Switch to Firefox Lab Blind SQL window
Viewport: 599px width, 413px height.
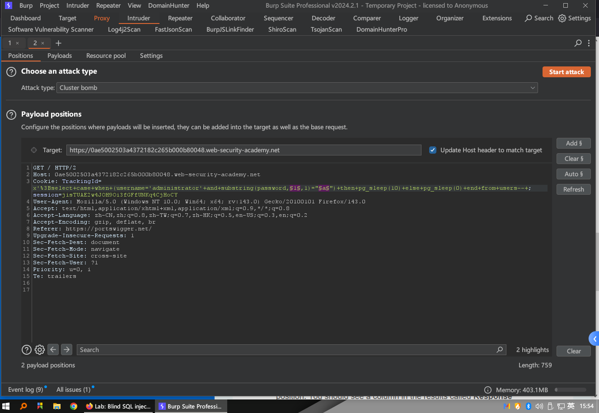coord(119,406)
